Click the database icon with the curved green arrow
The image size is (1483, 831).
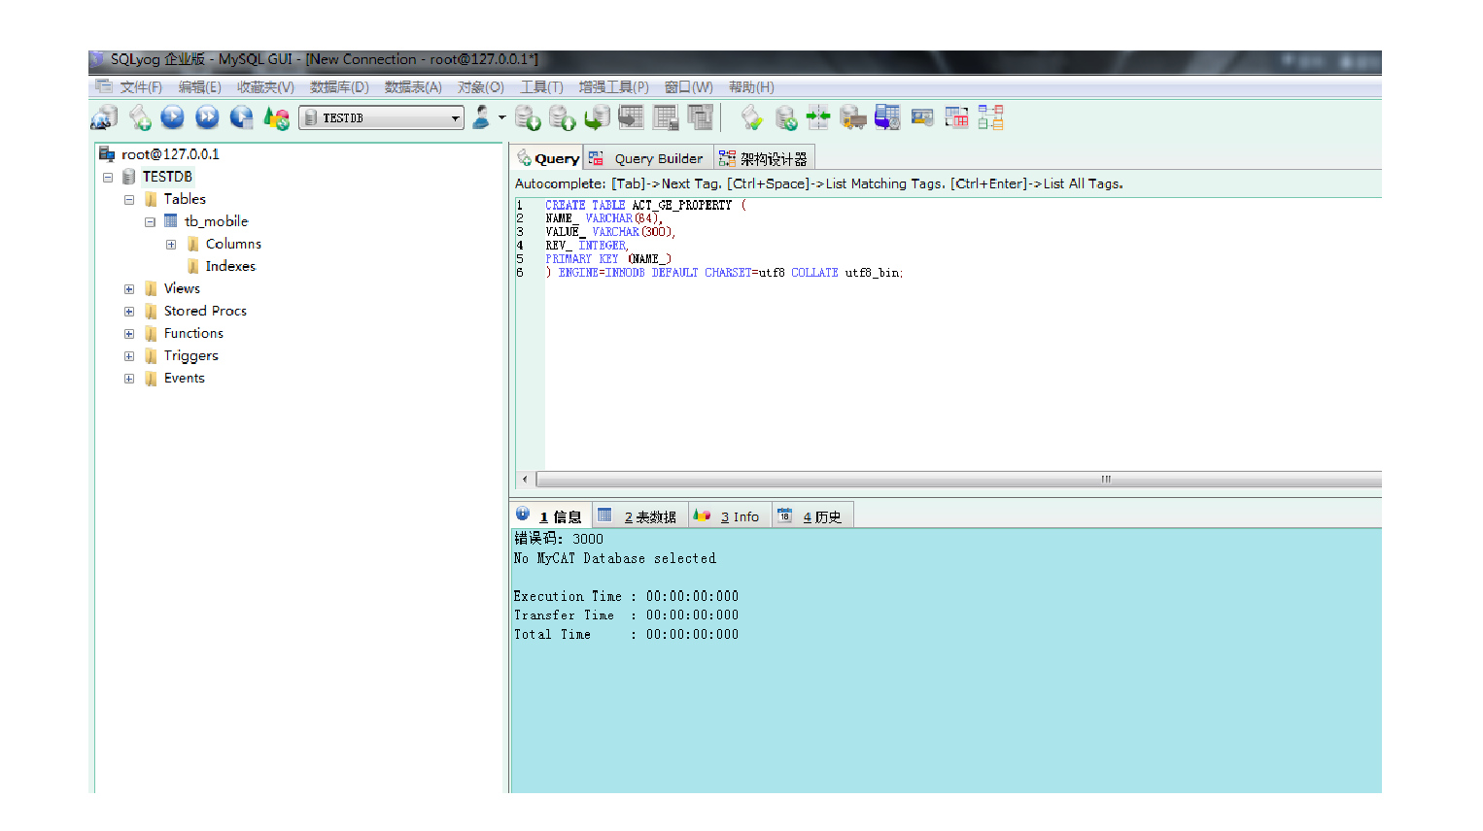point(597,117)
